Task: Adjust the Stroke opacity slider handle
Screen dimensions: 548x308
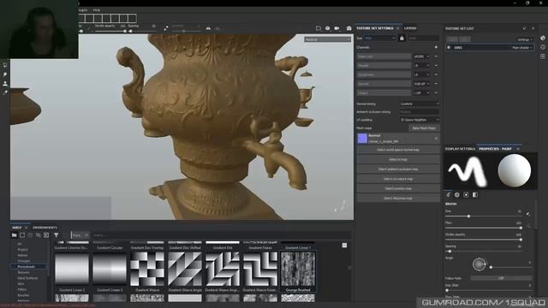Action: 521,240
